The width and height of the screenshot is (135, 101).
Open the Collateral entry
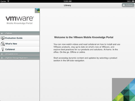tap(20, 49)
